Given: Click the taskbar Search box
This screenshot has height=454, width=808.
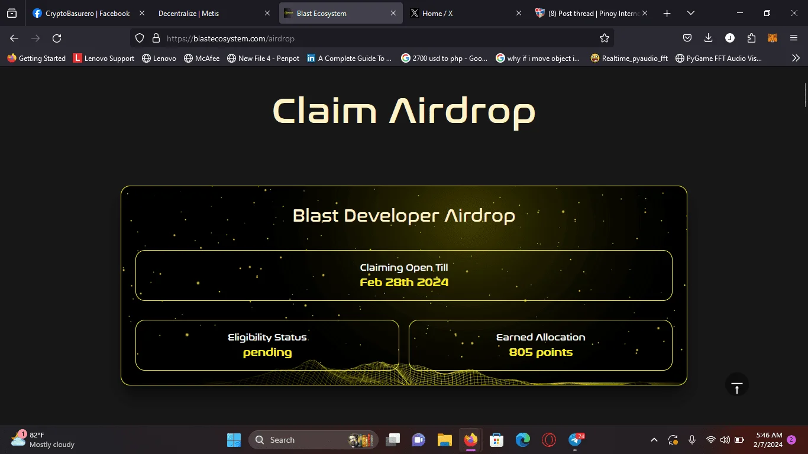Looking at the screenshot, I should (x=313, y=440).
